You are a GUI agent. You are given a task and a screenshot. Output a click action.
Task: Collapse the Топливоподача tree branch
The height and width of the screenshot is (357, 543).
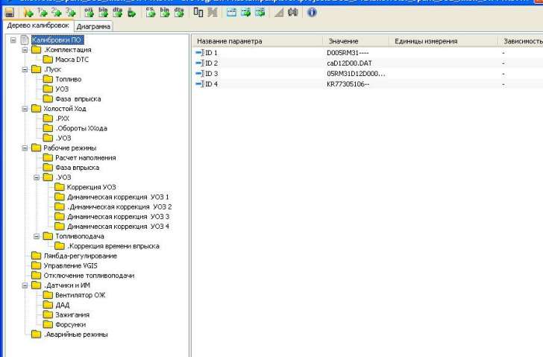37,236
